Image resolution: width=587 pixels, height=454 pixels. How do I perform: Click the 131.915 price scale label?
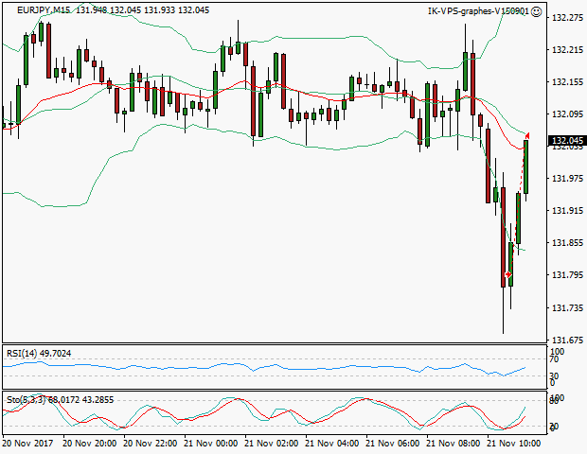567,211
